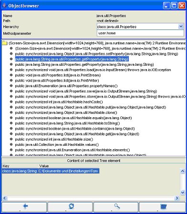
Task: Click the 'java.util.Properties' Name value
Action: click(x=111, y=16)
